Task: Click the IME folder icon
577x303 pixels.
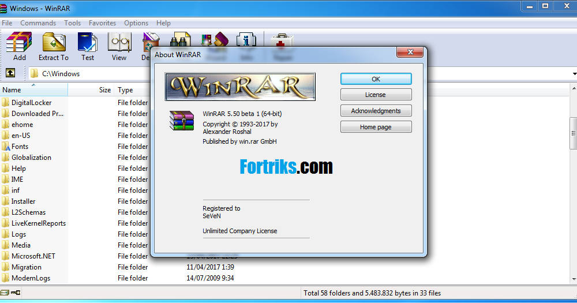Action: coord(5,179)
